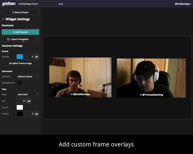The width and height of the screenshot is (193, 154).
Task: Open the username background color swatch
Action: pos(20,83)
